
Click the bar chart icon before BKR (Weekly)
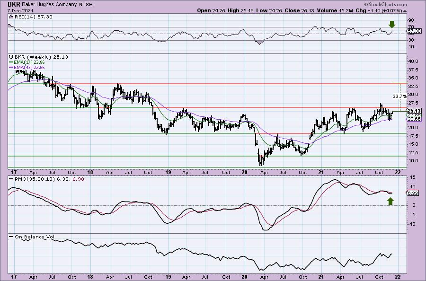tap(11, 57)
